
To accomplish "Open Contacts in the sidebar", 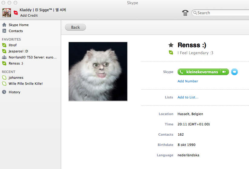I will (16, 31).
